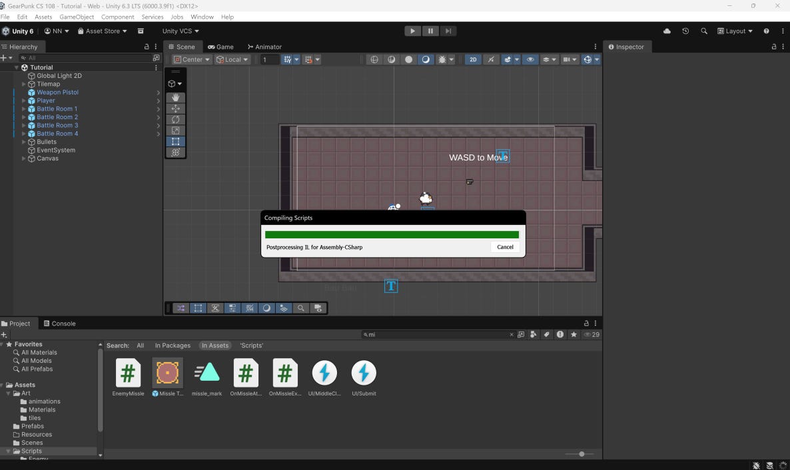The image size is (790, 470).
Task: Click the Pause button
Action: point(430,31)
